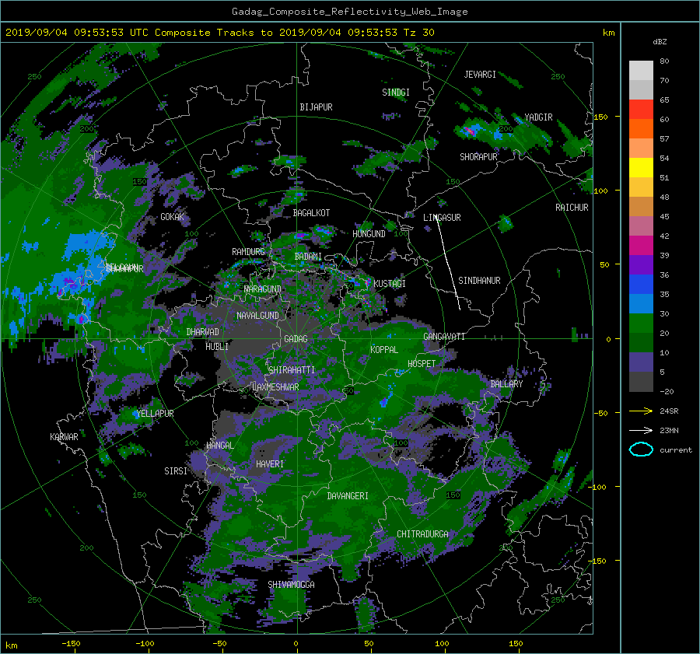Image resolution: width=700 pixels, height=654 pixels.
Task: Select the purple 36–39 dBZ legend swatch
Action: [x=641, y=265]
